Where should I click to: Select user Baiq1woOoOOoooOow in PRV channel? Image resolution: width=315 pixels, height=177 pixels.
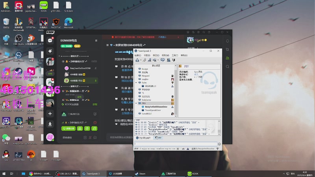156,107
